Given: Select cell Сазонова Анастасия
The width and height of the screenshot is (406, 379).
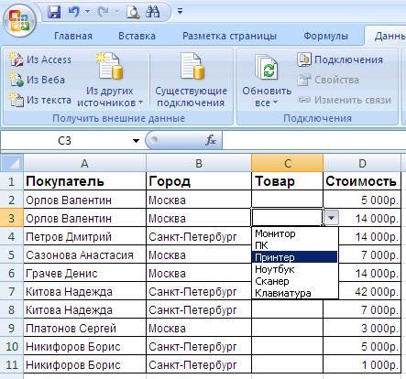Looking at the screenshot, I should point(85,254).
